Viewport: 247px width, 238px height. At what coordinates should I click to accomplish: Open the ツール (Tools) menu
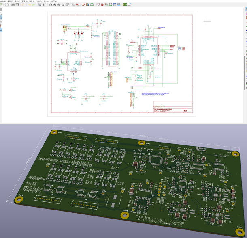click(x=39, y=1)
